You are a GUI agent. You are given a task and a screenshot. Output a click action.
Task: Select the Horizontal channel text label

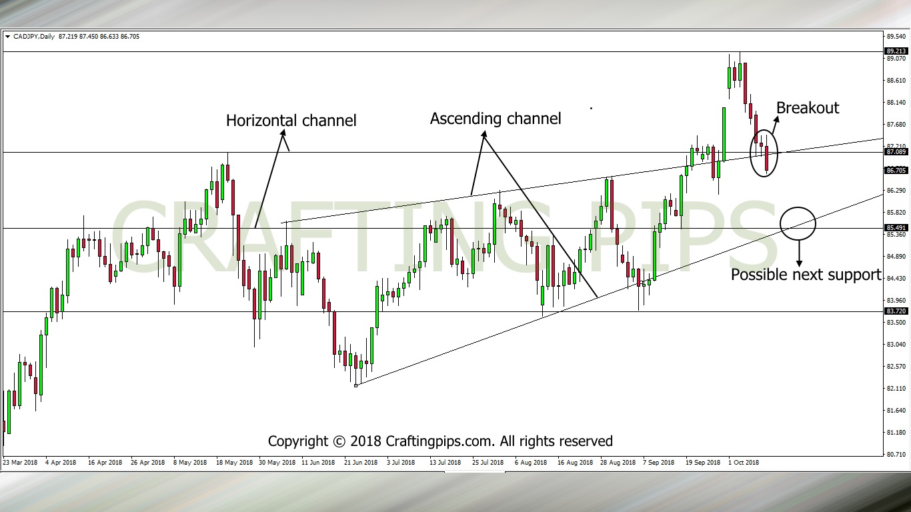coord(291,121)
